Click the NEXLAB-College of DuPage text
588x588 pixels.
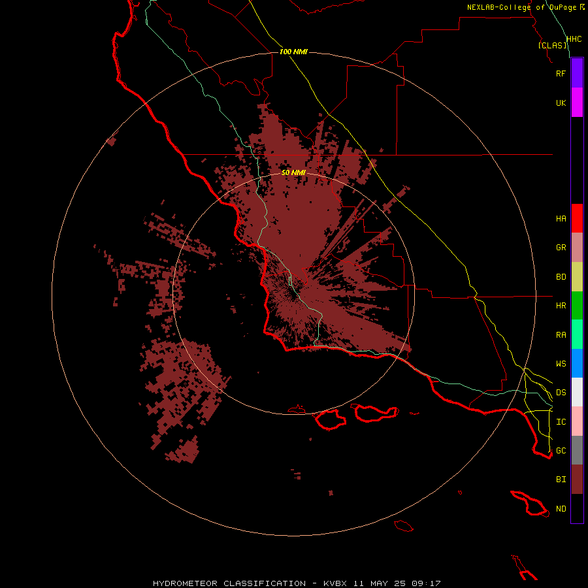(x=521, y=7)
